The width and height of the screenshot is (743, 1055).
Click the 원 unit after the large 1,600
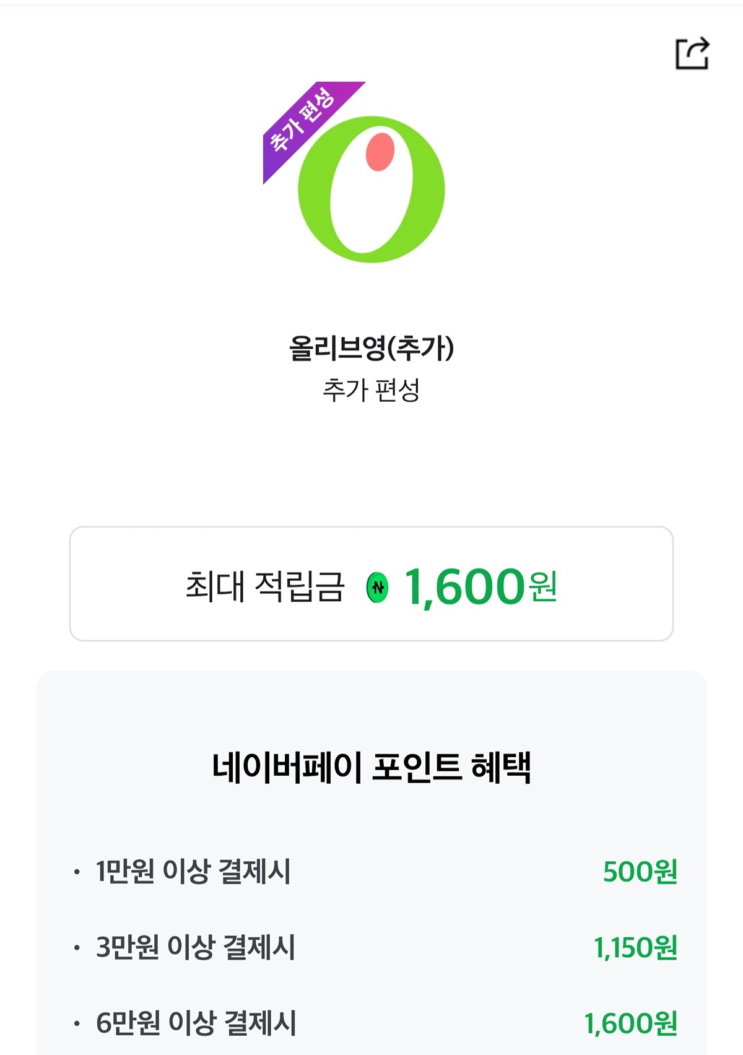543,586
